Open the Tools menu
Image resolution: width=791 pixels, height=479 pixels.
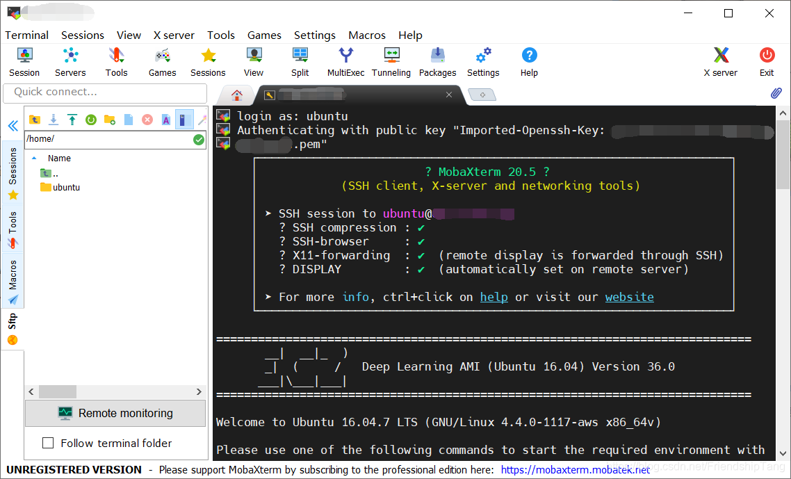click(221, 35)
